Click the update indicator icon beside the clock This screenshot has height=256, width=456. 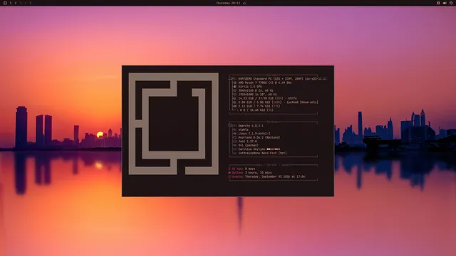tap(244, 3)
